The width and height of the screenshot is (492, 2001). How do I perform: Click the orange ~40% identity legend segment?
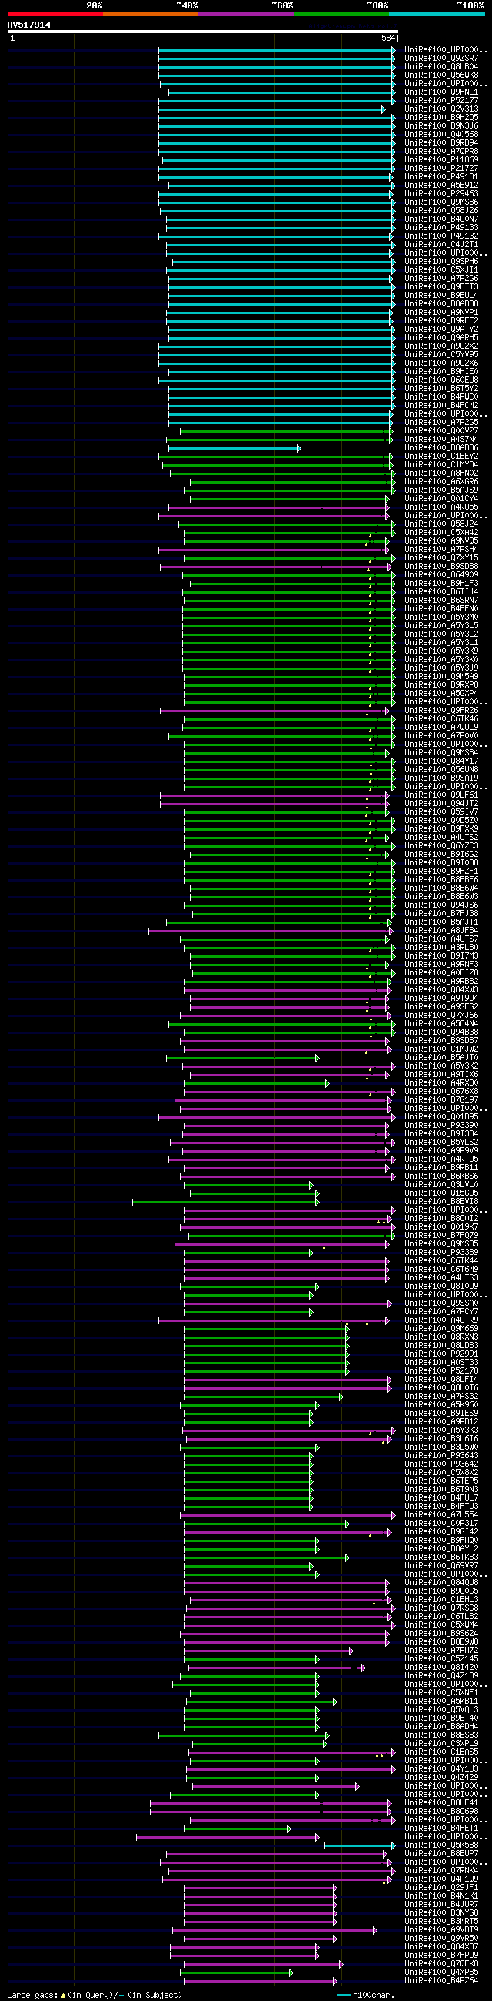[x=151, y=14]
